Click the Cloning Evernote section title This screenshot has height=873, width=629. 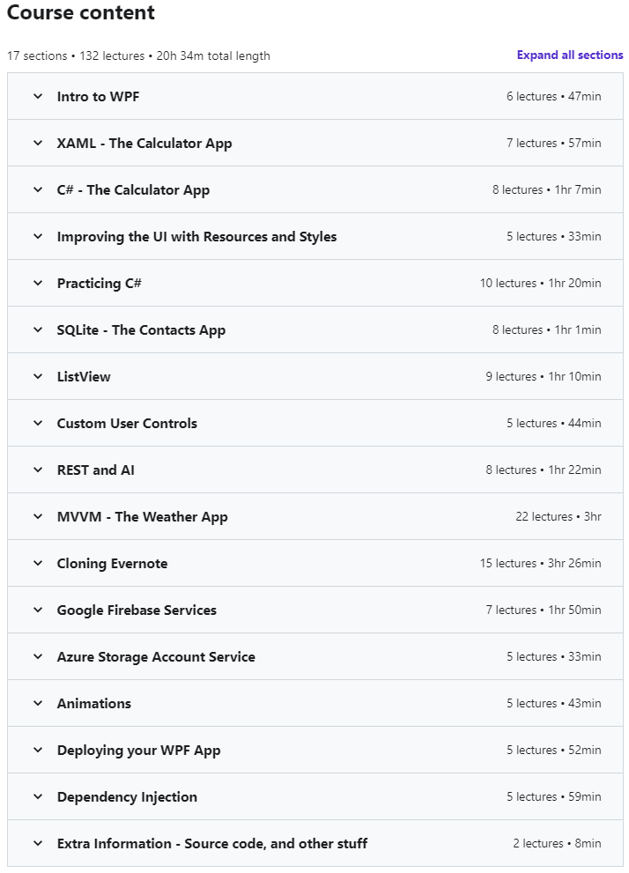pos(112,563)
